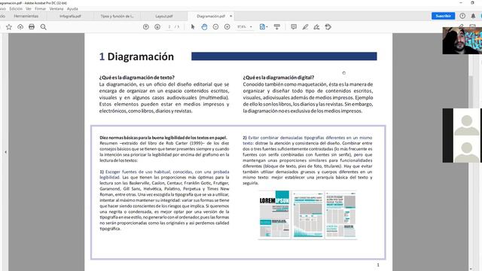
Task: Click the lower participant avatar placeholder
Action: [x=467, y=151]
